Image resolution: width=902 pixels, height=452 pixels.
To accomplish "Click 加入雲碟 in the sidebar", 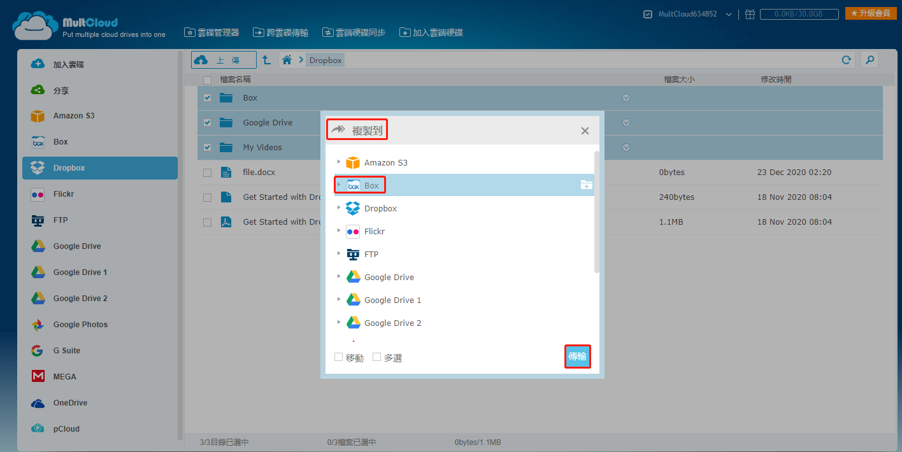I will 99,64.
